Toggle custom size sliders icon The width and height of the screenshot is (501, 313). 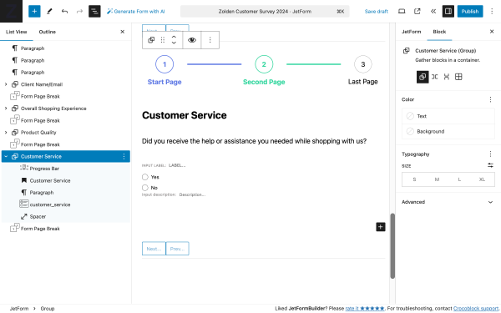(x=490, y=165)
